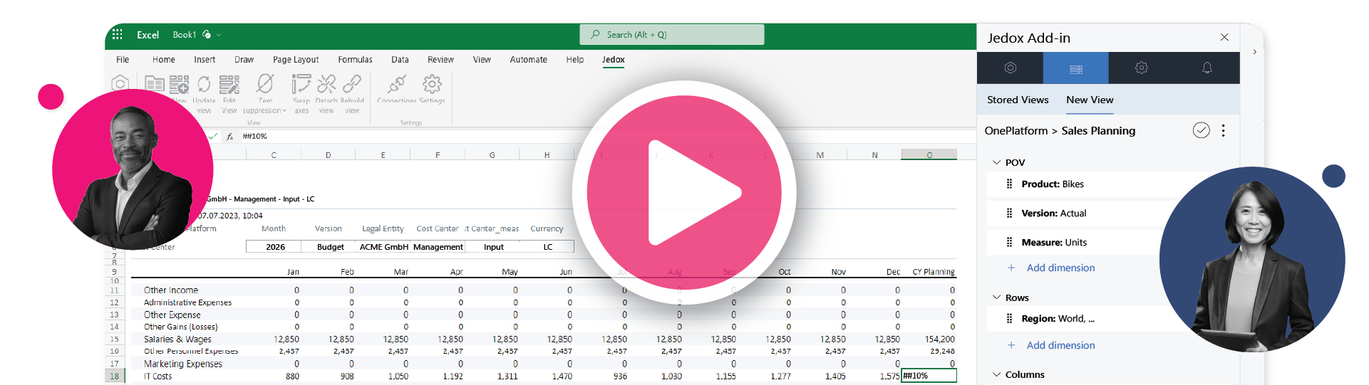This screenshot has height=385, width=1369.
Task: Open Zero suppression dropdown arrow
Action: tap(284, 111)
